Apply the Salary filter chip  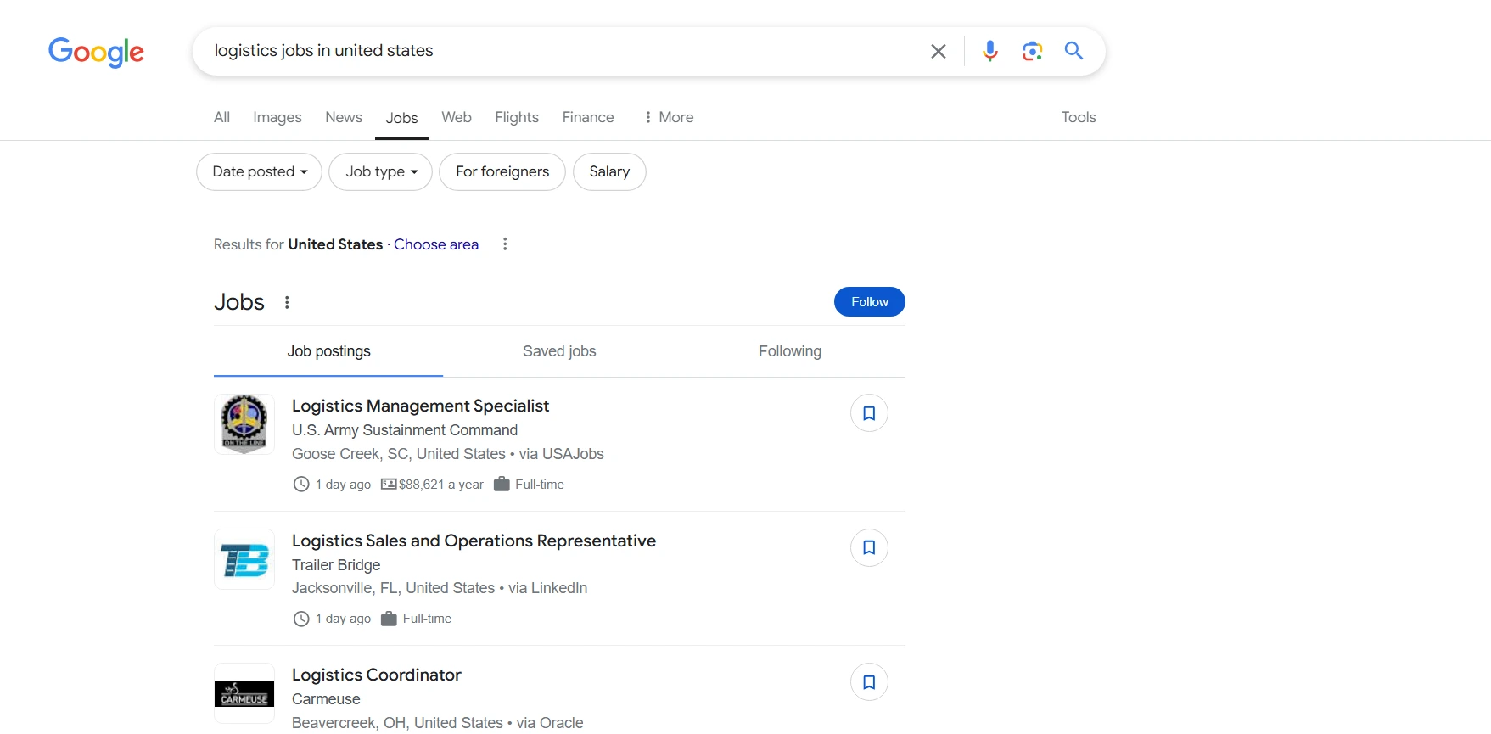609,171
